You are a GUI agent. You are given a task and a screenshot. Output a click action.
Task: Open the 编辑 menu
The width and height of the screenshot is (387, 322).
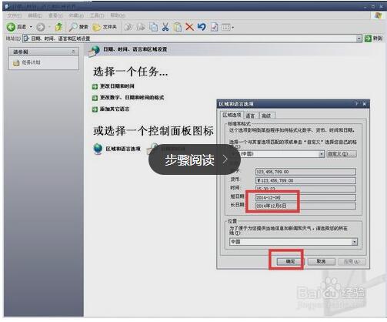35,15
